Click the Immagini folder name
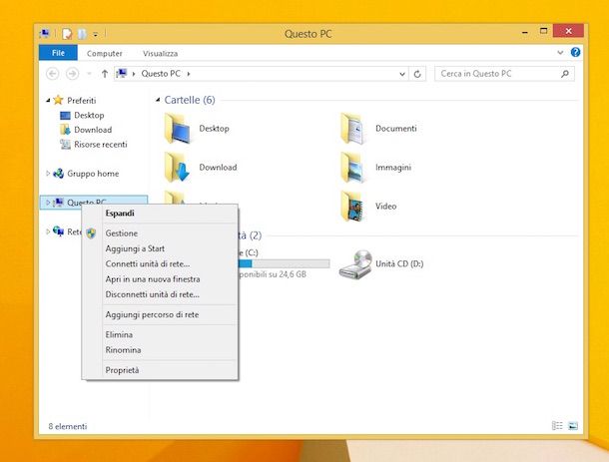Viewport: 609px width, 462px height. 393,168
